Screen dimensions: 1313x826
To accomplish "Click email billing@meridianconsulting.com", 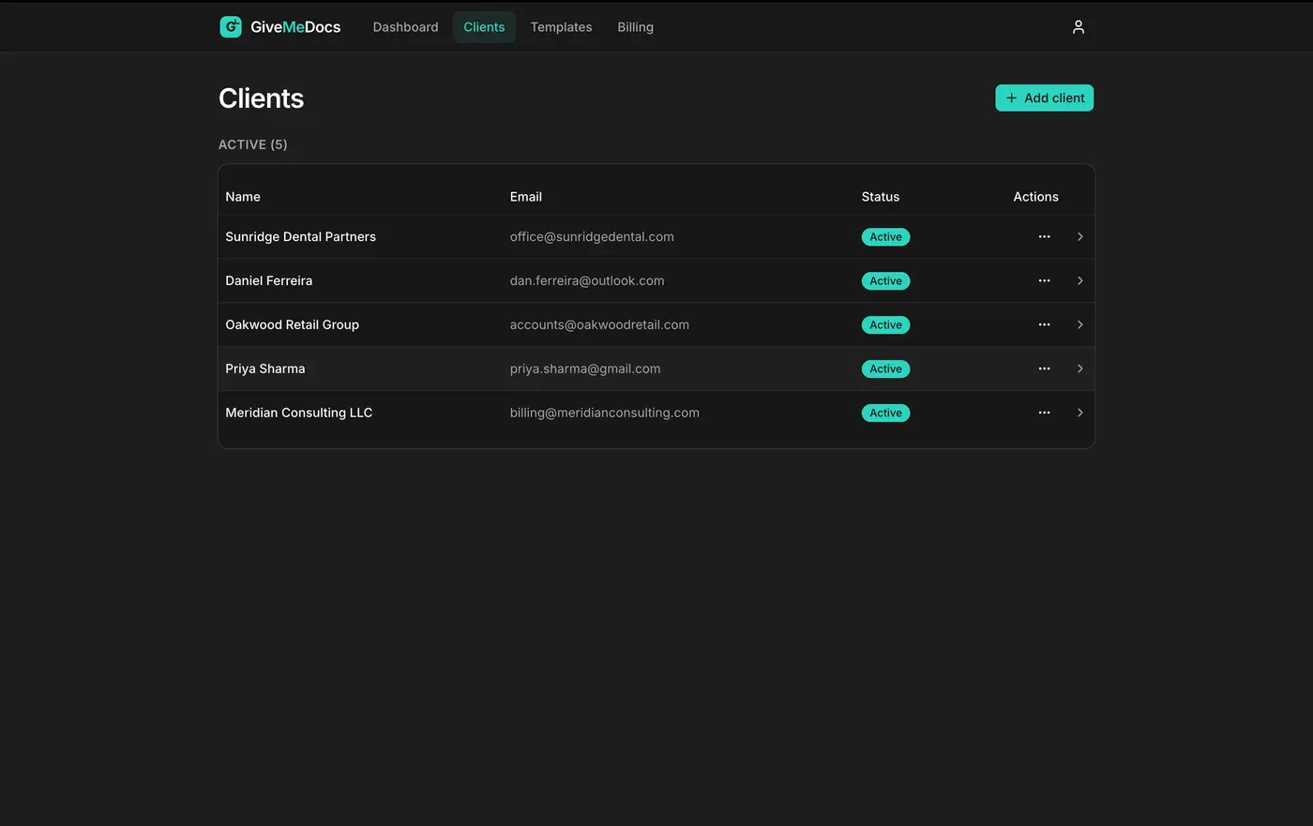I will [604, 413].
